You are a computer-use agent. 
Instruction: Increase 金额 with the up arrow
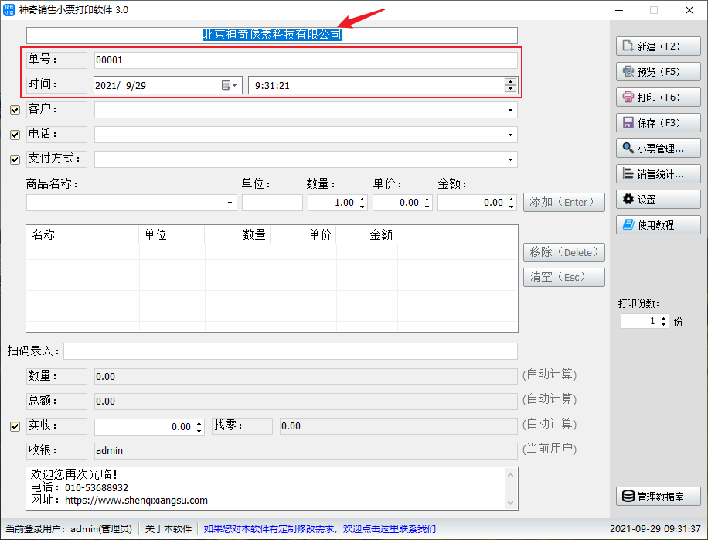pos(511,200)
